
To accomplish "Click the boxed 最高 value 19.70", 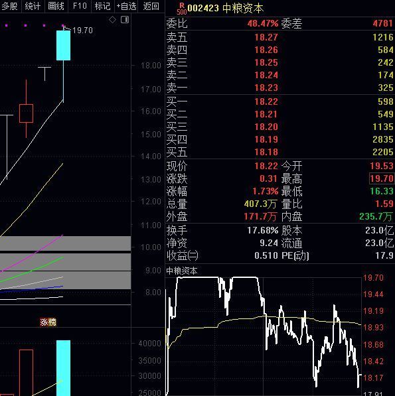I will (382, 178).
